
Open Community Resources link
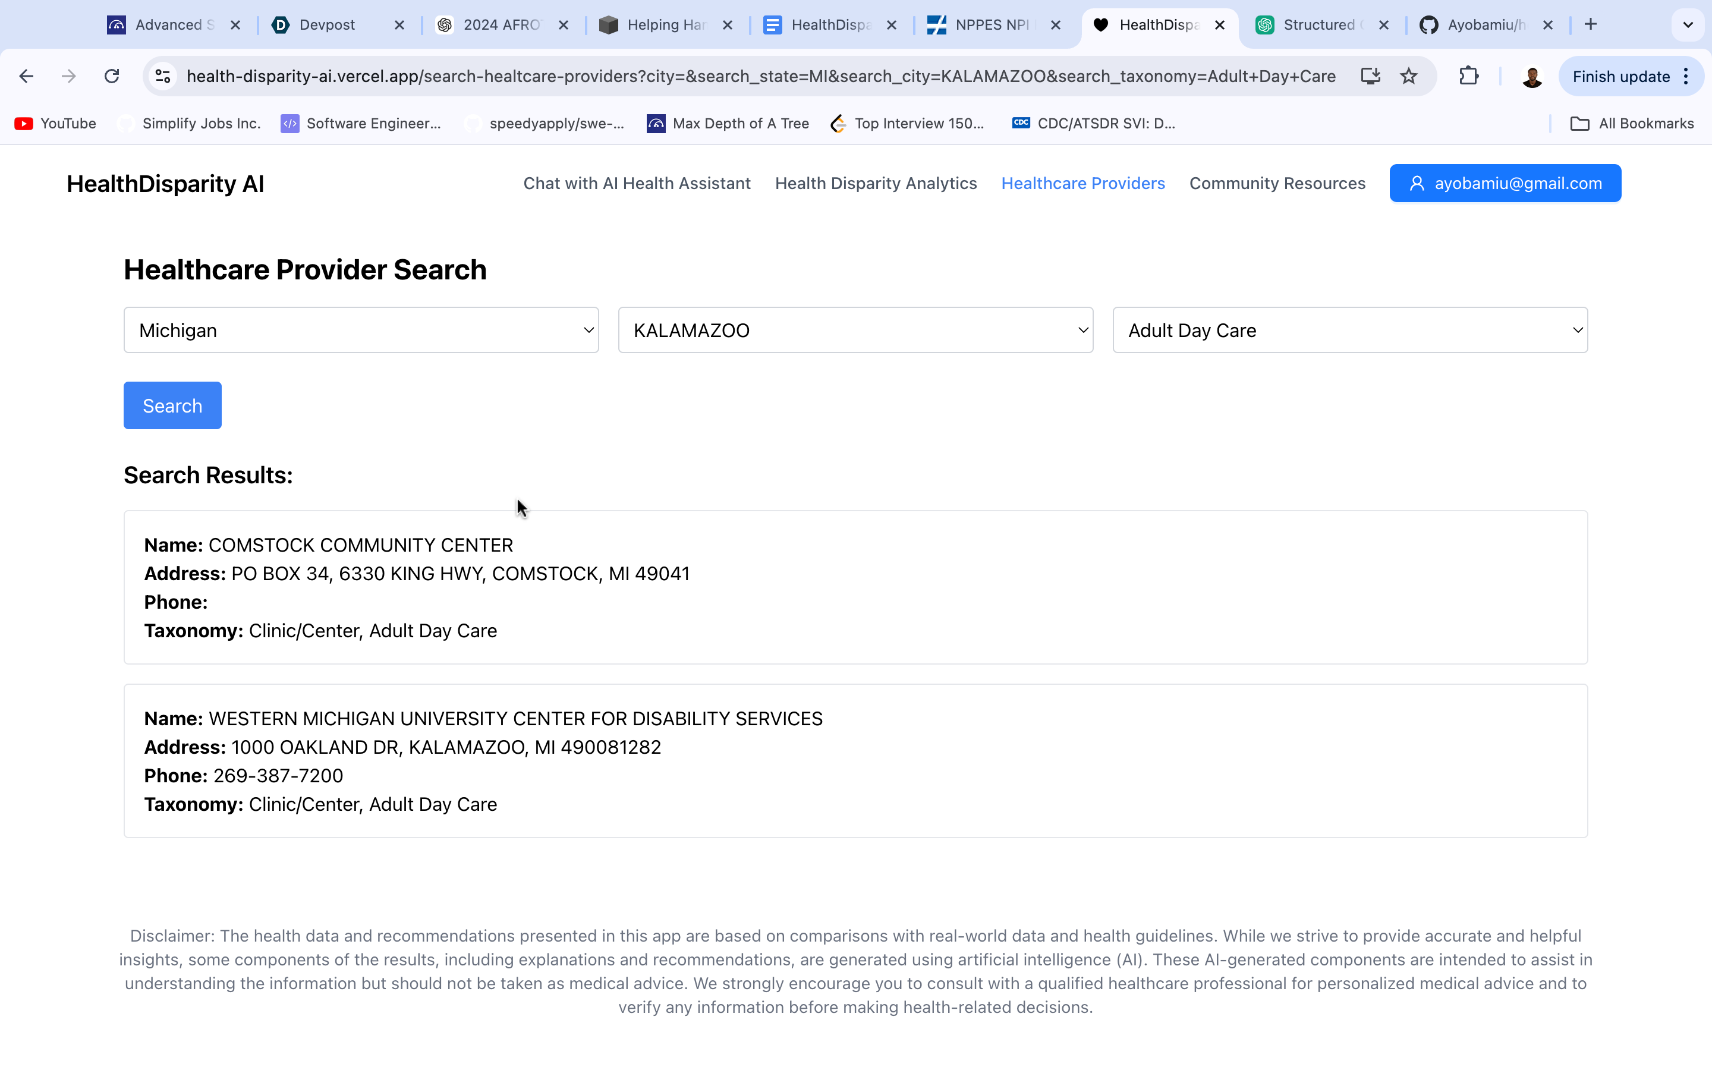[1277, 183]
